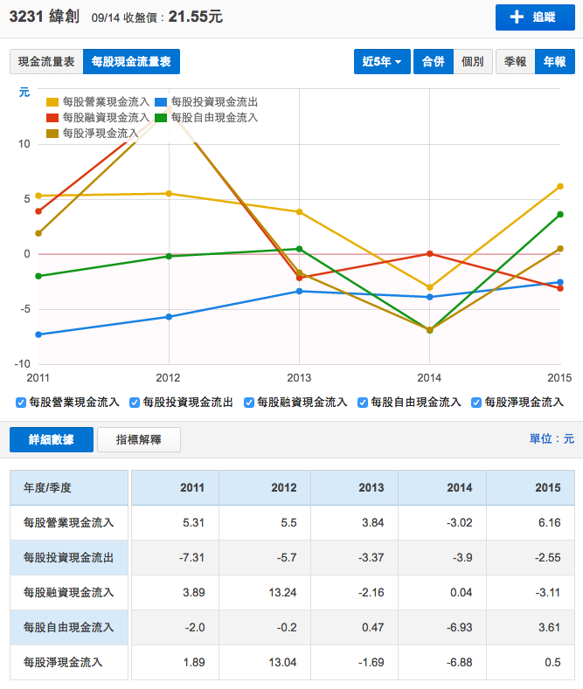Toggle the 每股自由現金流入 checkbox
Viewport: 583px width, 689px height.
pos(363,403)
